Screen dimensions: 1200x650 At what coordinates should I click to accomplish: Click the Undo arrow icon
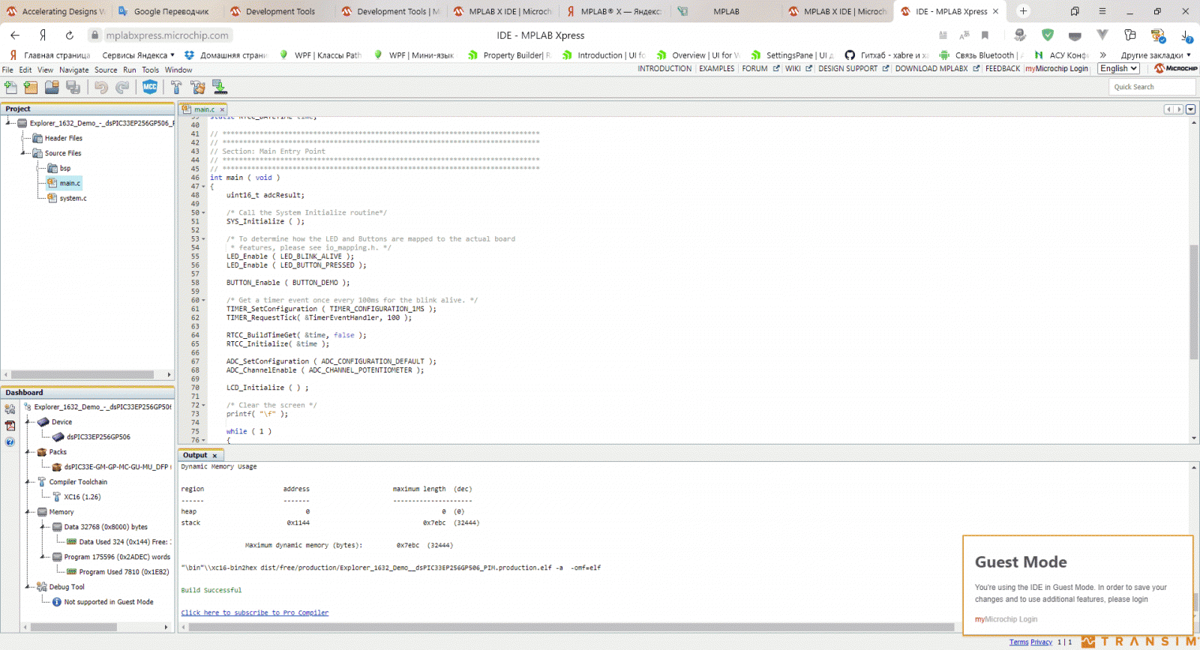(x=101, y=87)
